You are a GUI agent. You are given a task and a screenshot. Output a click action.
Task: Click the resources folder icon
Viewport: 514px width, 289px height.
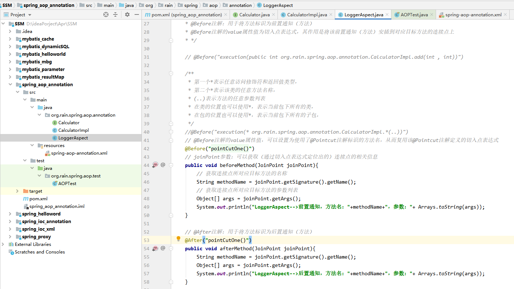pos(40,146)
